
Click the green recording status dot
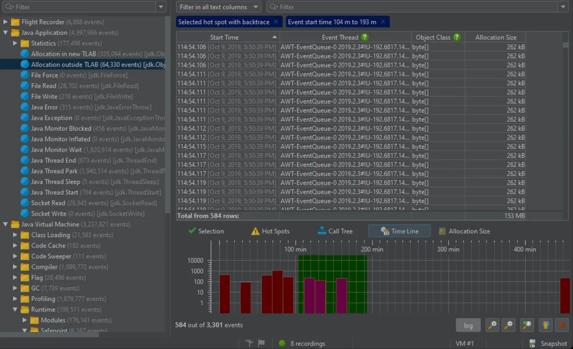282,343
